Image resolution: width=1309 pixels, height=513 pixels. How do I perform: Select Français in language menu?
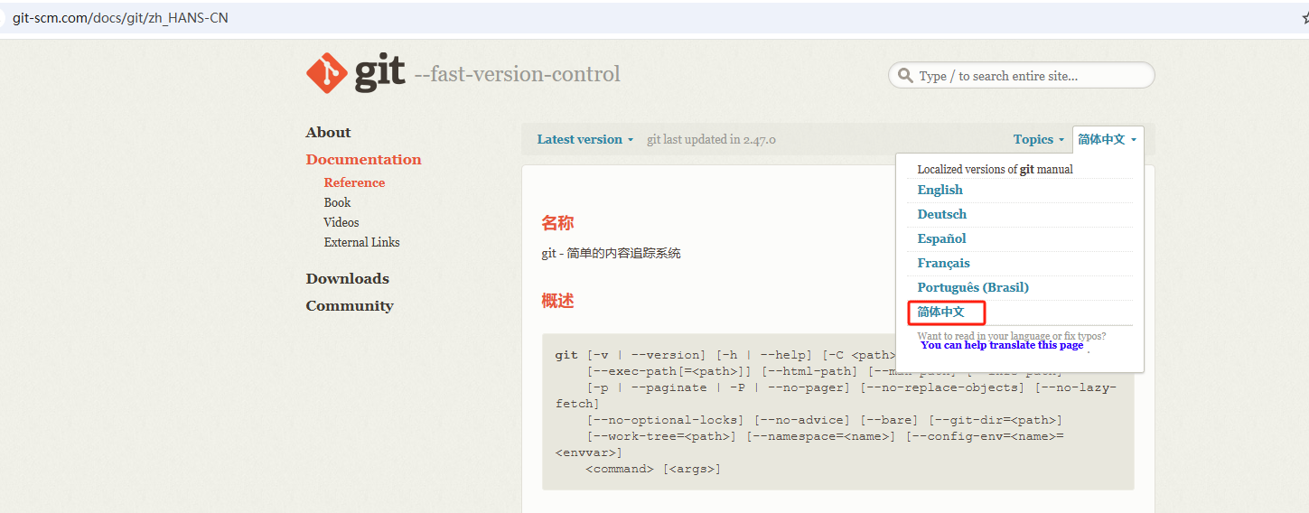pos(944,263)
